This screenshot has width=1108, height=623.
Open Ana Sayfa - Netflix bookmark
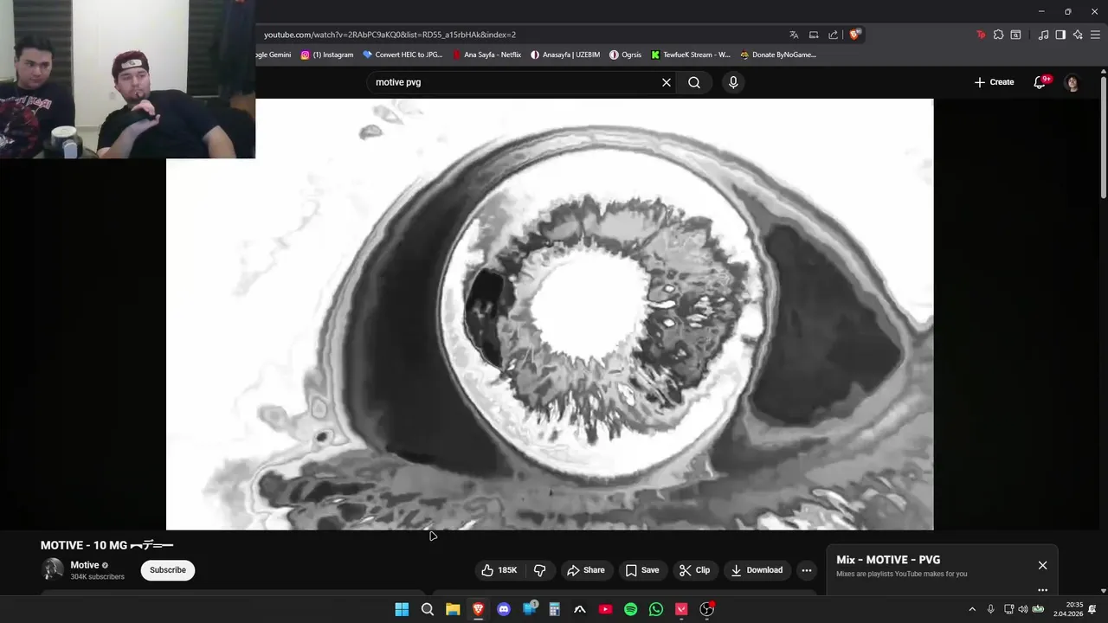pos(487,55)
